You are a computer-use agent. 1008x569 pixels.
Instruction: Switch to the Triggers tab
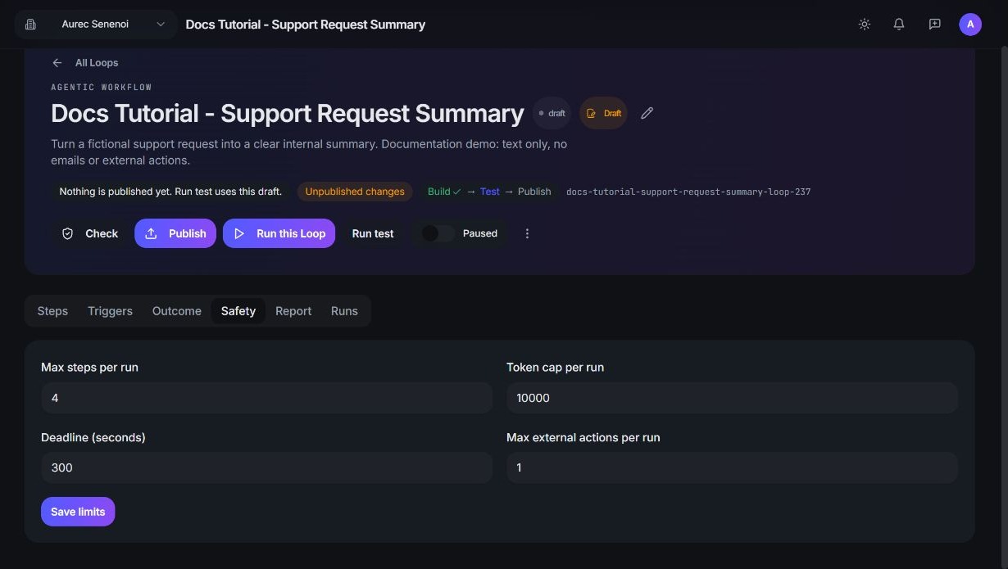(x=110, y=311)
